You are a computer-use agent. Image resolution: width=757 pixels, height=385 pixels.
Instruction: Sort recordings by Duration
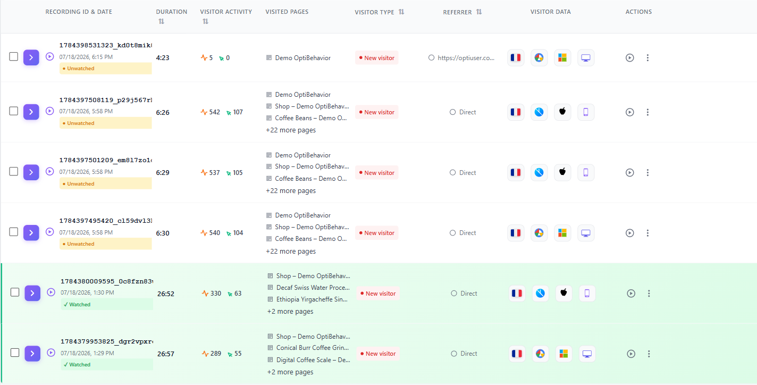[161, 21]
